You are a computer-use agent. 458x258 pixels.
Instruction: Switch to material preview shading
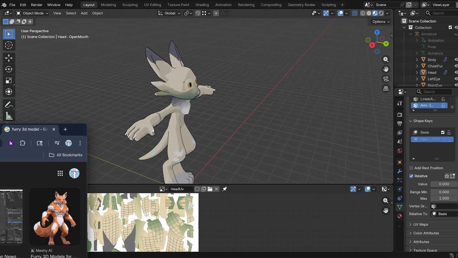click(x=375, y=13)
